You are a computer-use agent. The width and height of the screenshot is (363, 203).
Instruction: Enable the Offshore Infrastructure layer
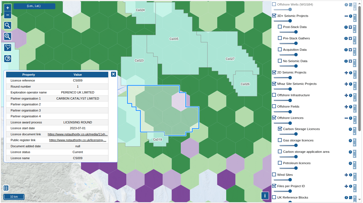pyautogui.click(x=274, y=95)
